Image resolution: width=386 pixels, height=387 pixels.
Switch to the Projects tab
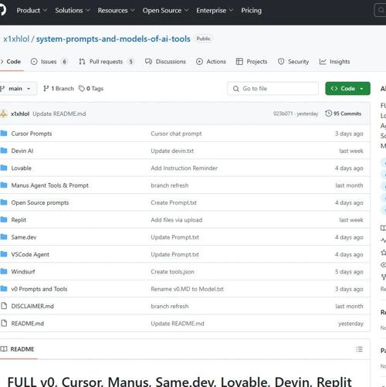coord(252,62)
